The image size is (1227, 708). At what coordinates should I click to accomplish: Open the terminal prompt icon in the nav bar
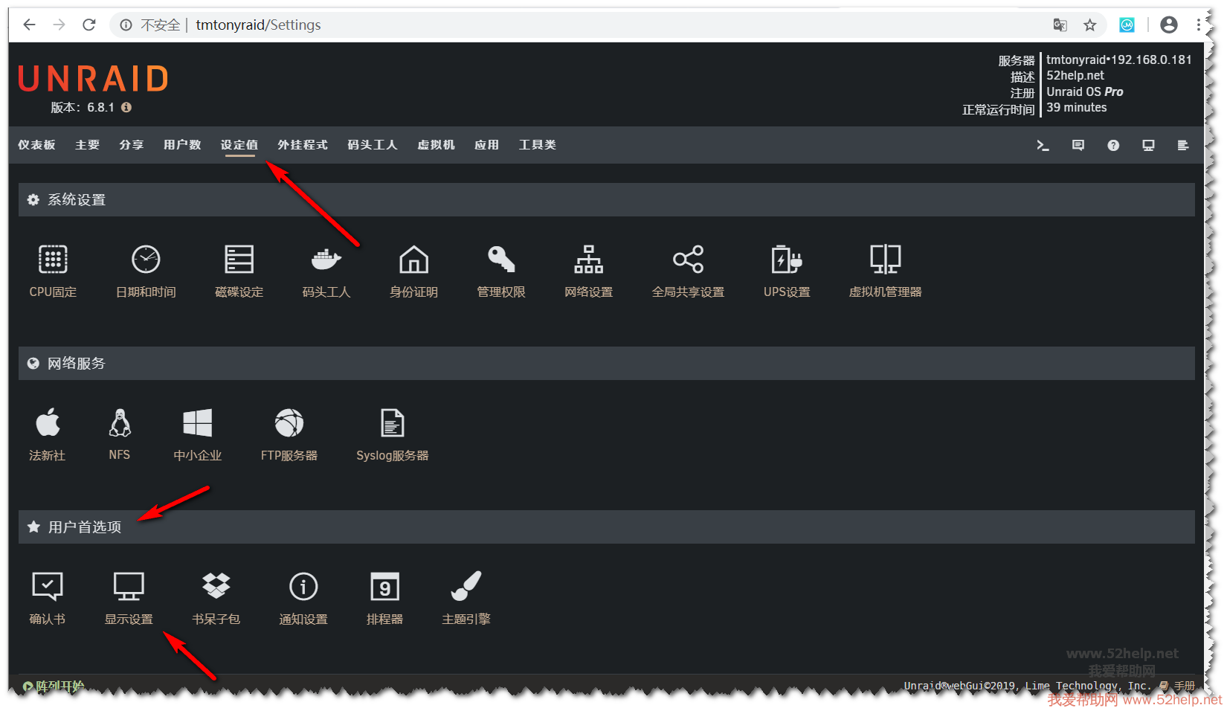click(1043, 145)
